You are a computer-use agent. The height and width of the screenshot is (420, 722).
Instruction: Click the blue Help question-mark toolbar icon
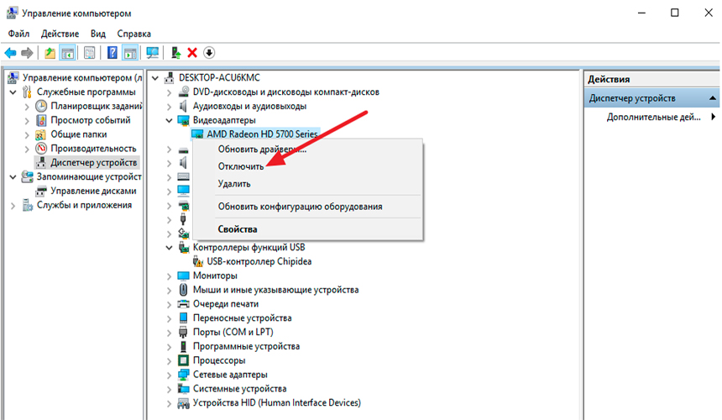pos(112,53)
